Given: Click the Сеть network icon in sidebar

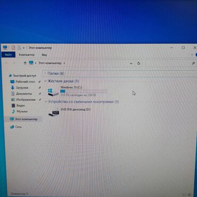Looking at the screenshot, I should 12,127.
